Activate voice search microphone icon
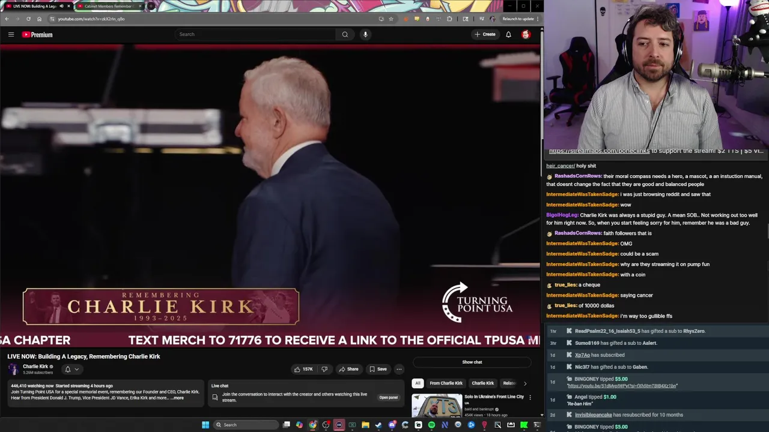This screenshot has height=432, width=769. click(365, 34)
